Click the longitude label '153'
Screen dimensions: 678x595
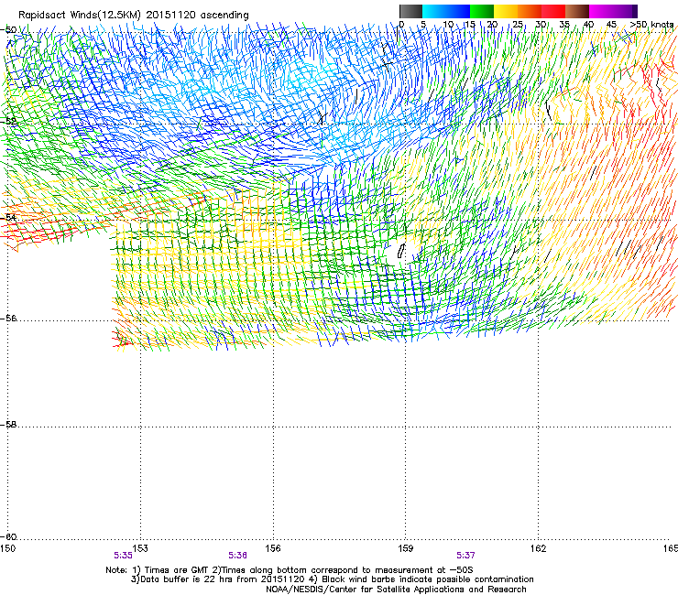point(139,548)
